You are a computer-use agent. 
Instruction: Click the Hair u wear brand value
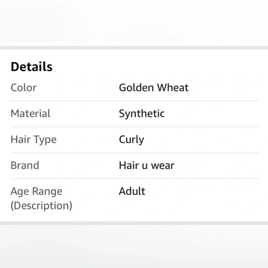(x=146, y=165)
